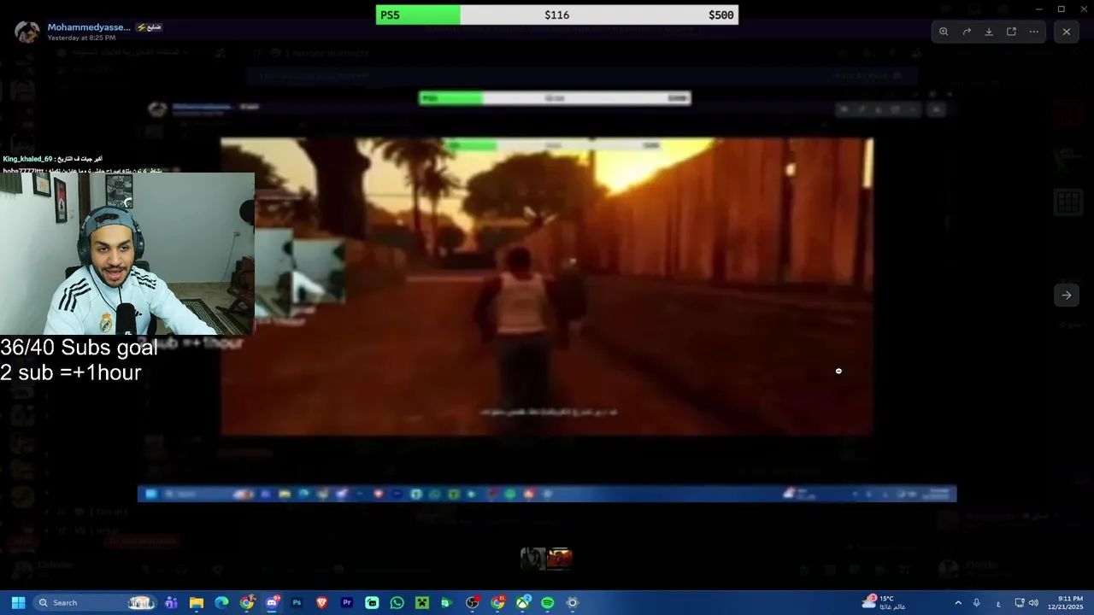Launch Microsoft Edge from the taskbar

tap(221, 603)
